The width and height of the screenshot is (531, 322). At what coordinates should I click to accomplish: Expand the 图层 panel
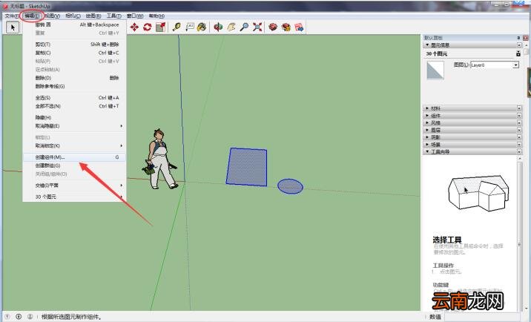coord(427,130)
